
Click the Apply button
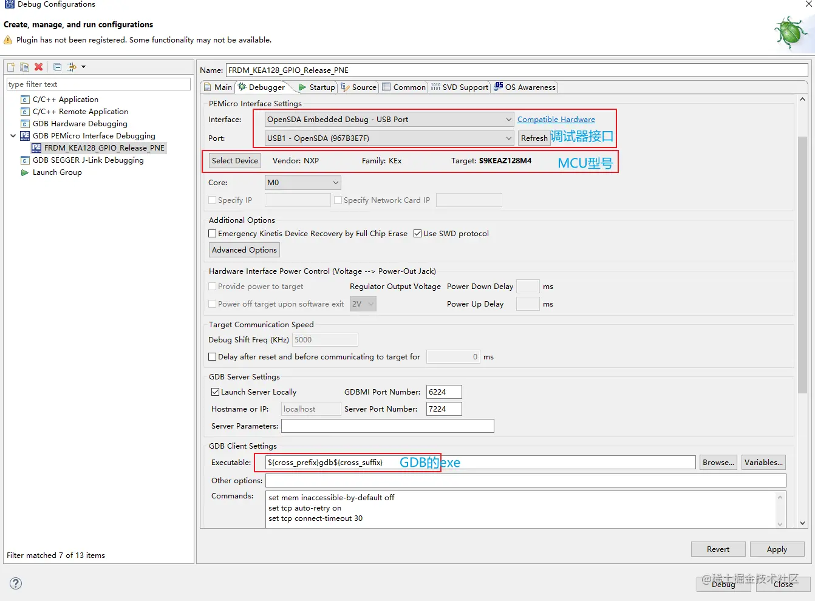point(777,549)
